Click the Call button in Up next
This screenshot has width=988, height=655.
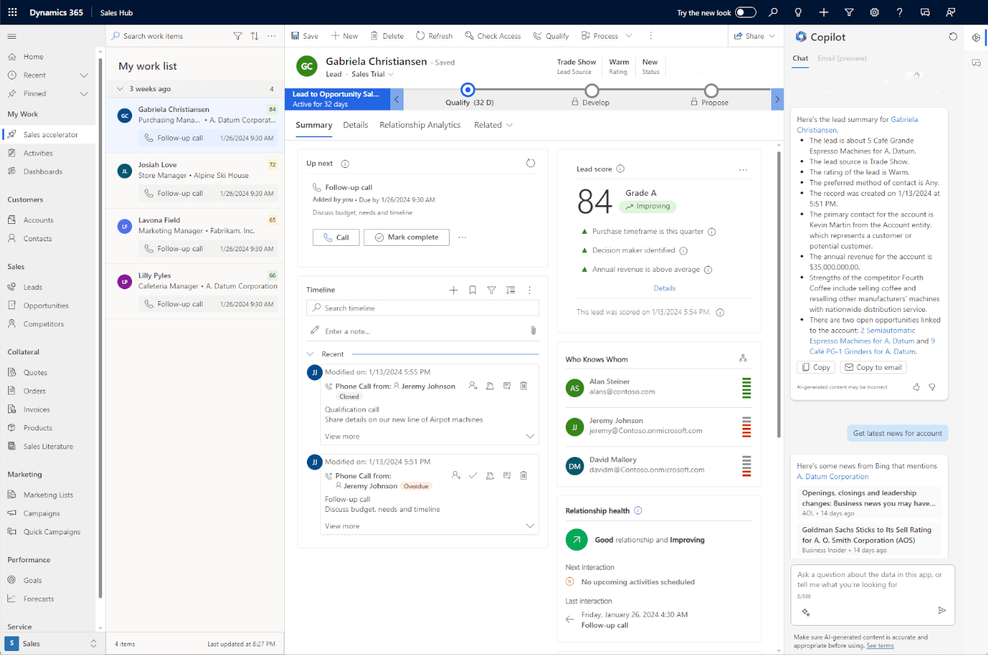click(x=336, y=237)
